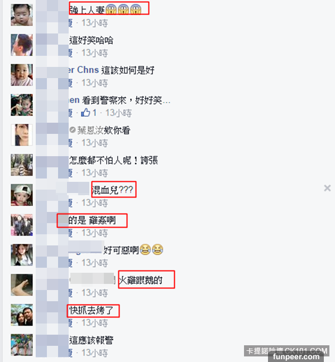Screen dimensions: 335x362
Task: Click the gray X close icon at right
Action: point(327,188)
